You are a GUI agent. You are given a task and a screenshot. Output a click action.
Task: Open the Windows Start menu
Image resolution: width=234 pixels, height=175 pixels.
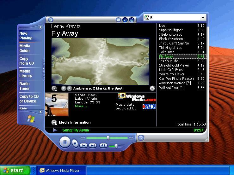pyautogui.click(x=15, y=170)
